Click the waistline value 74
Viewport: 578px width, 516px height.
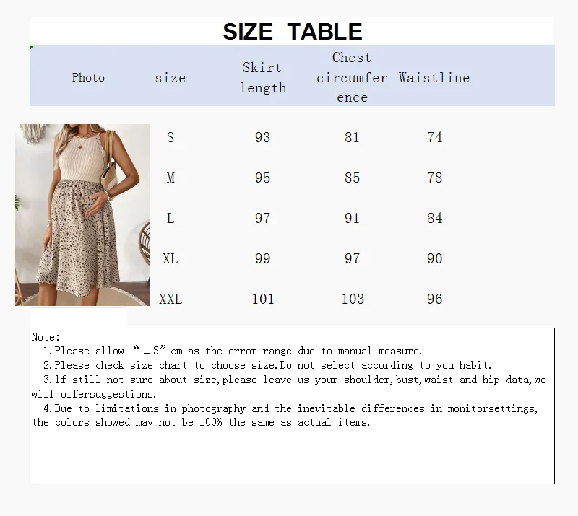click(x=434, y=137)
